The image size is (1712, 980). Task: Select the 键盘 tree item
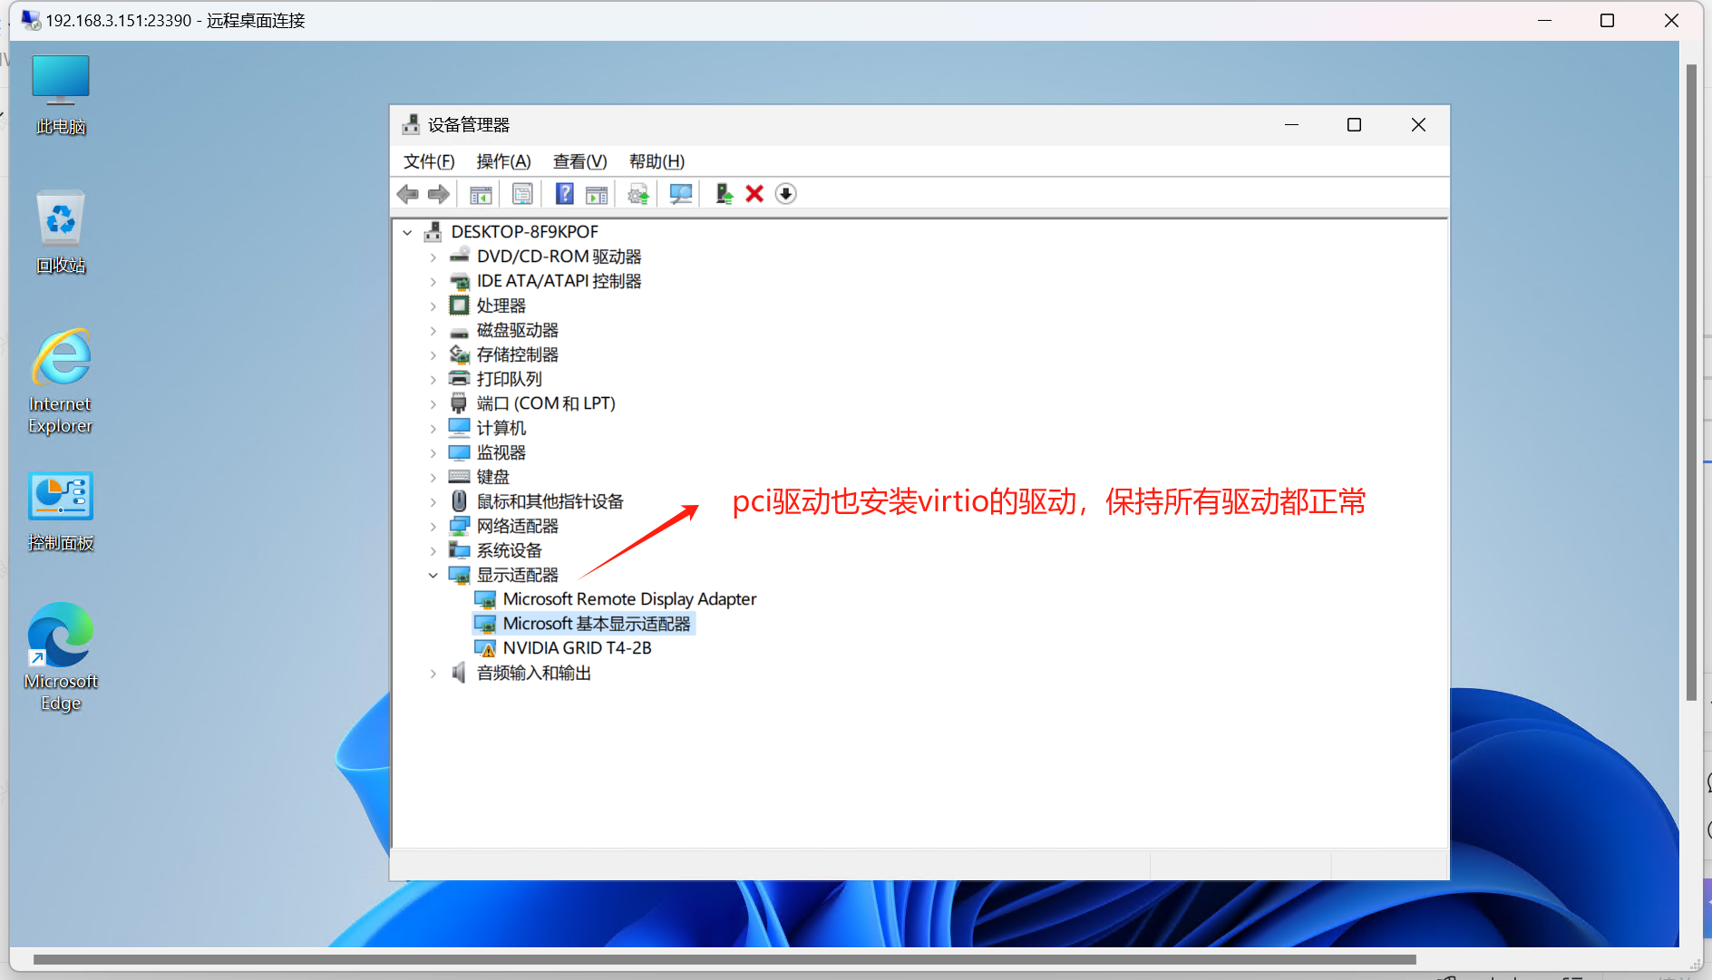(493, 477)
